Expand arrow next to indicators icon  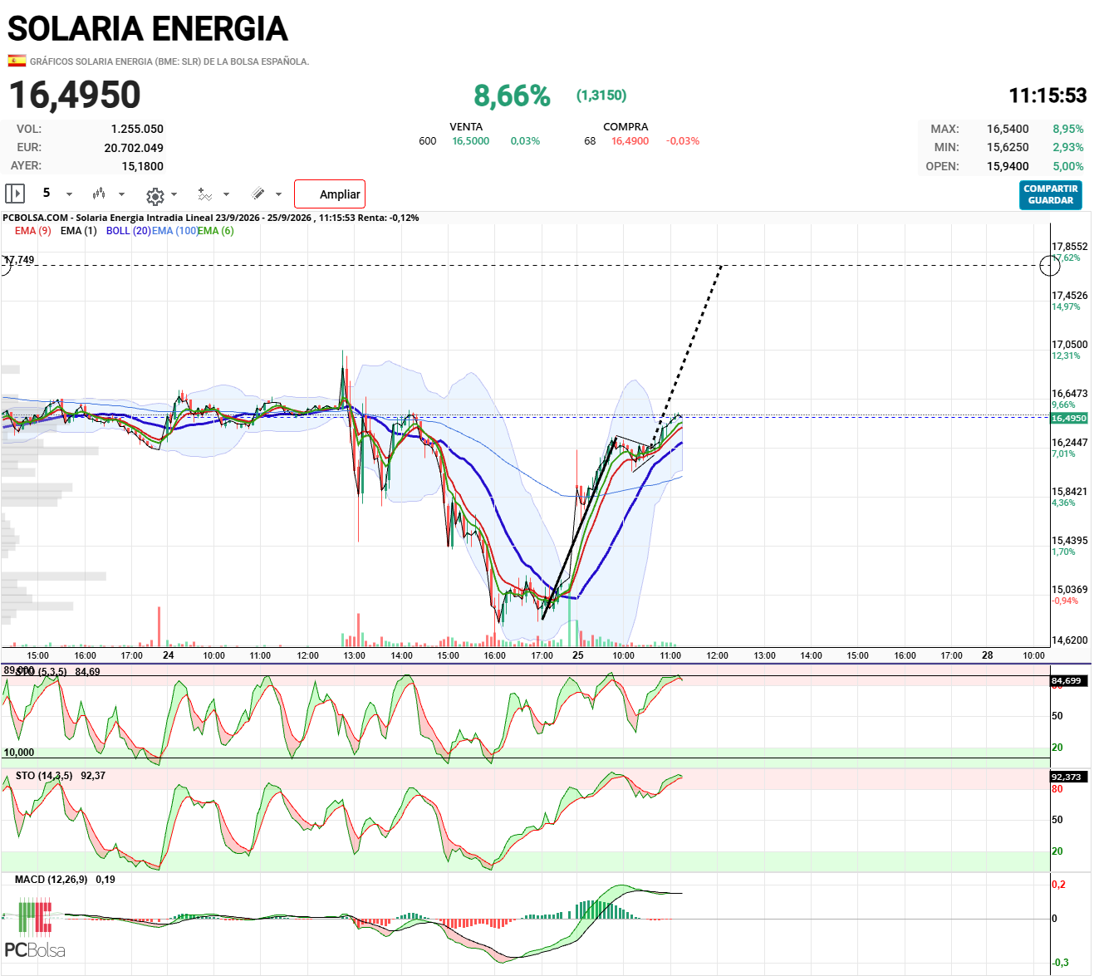tap(226, 194)
